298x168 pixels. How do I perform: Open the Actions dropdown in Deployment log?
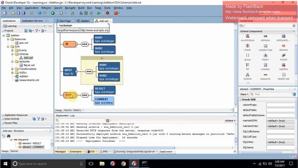[230, 120]
